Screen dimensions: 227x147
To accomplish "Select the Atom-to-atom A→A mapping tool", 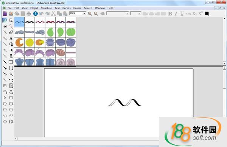I will pyautogui.click(x=11, y=80).
